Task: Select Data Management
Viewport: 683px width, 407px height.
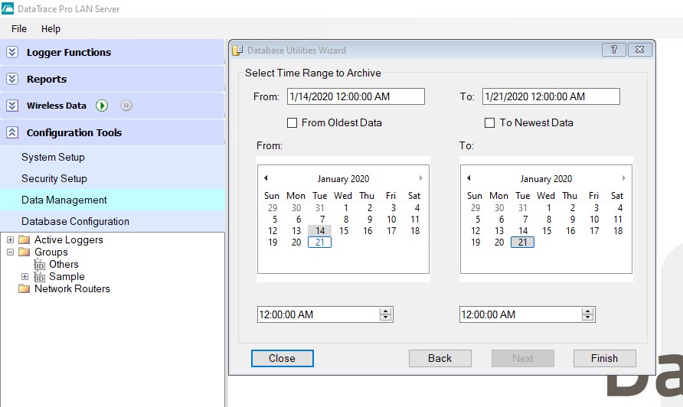Action: 113,200
